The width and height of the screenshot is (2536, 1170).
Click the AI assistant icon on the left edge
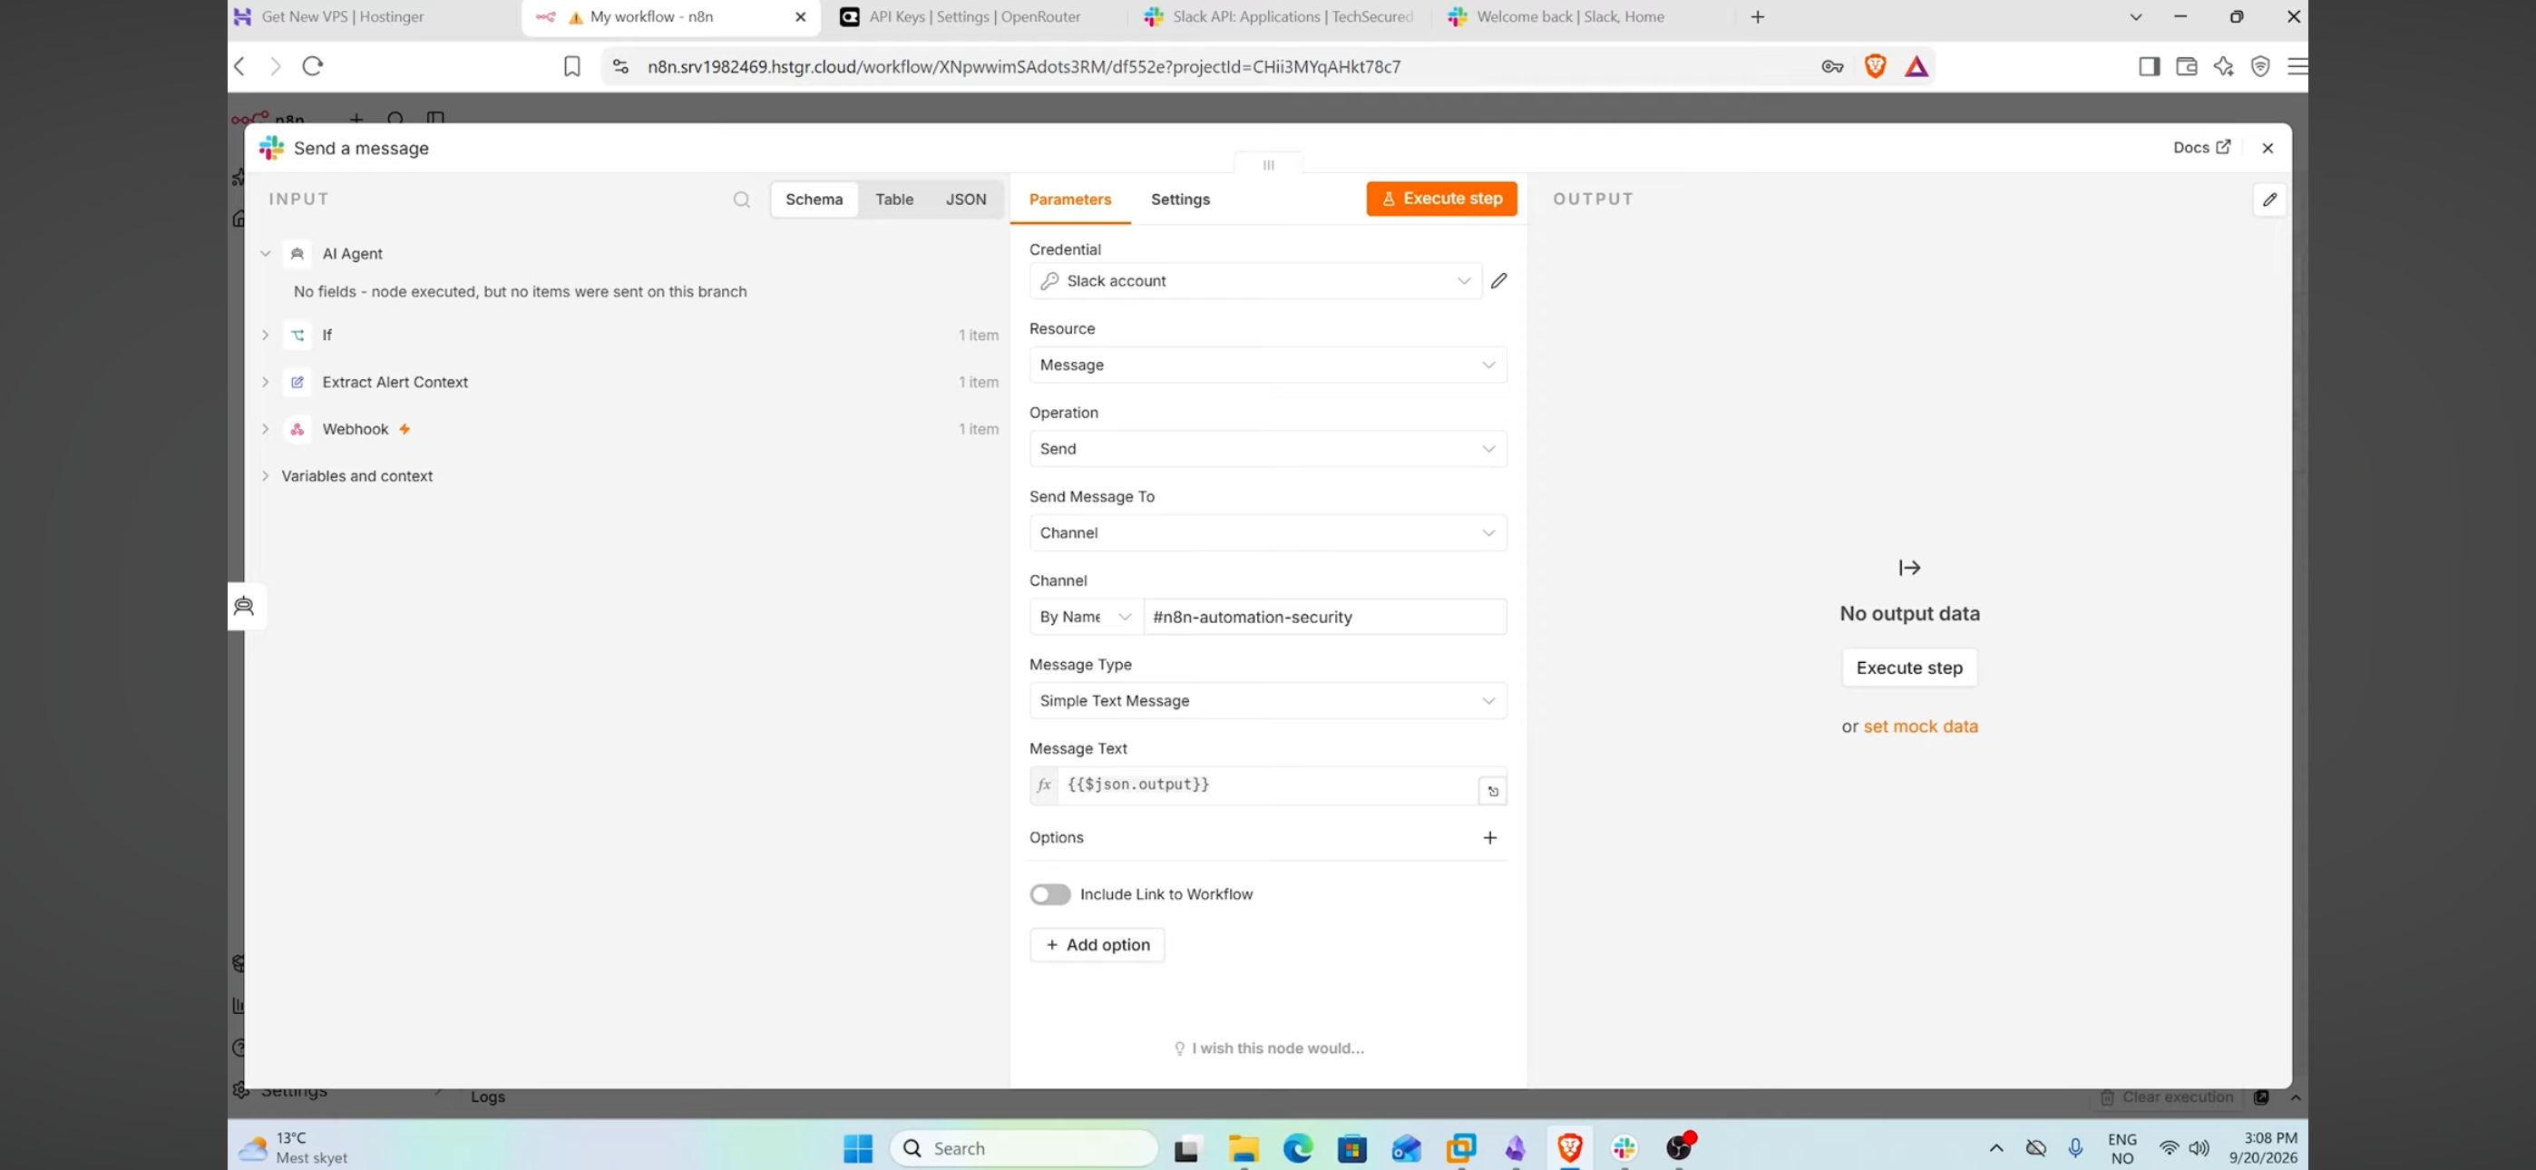(244, 606)
